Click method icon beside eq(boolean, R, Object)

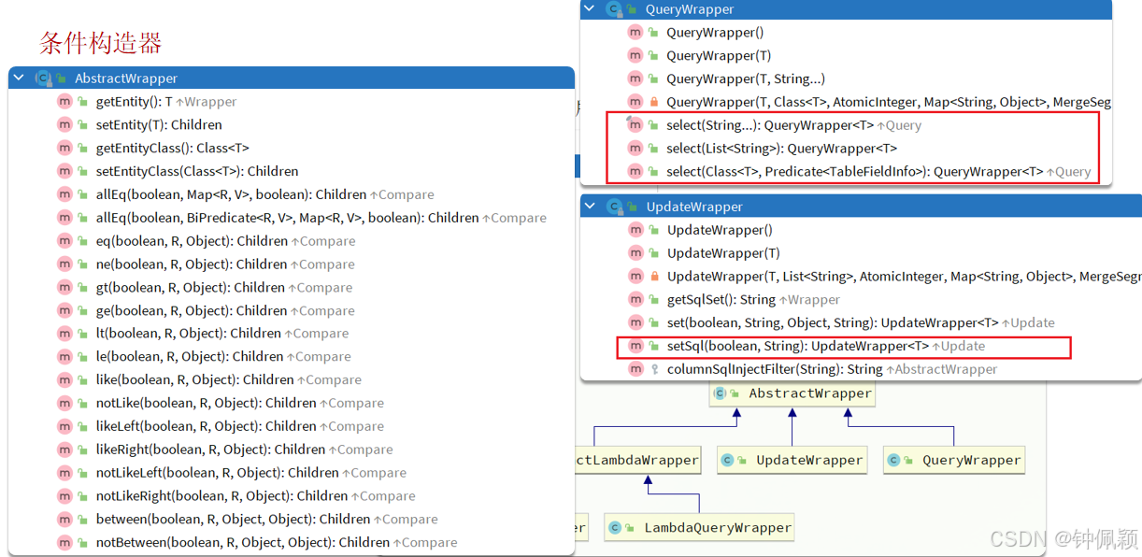pyautogui.click(x=64, y=240)
